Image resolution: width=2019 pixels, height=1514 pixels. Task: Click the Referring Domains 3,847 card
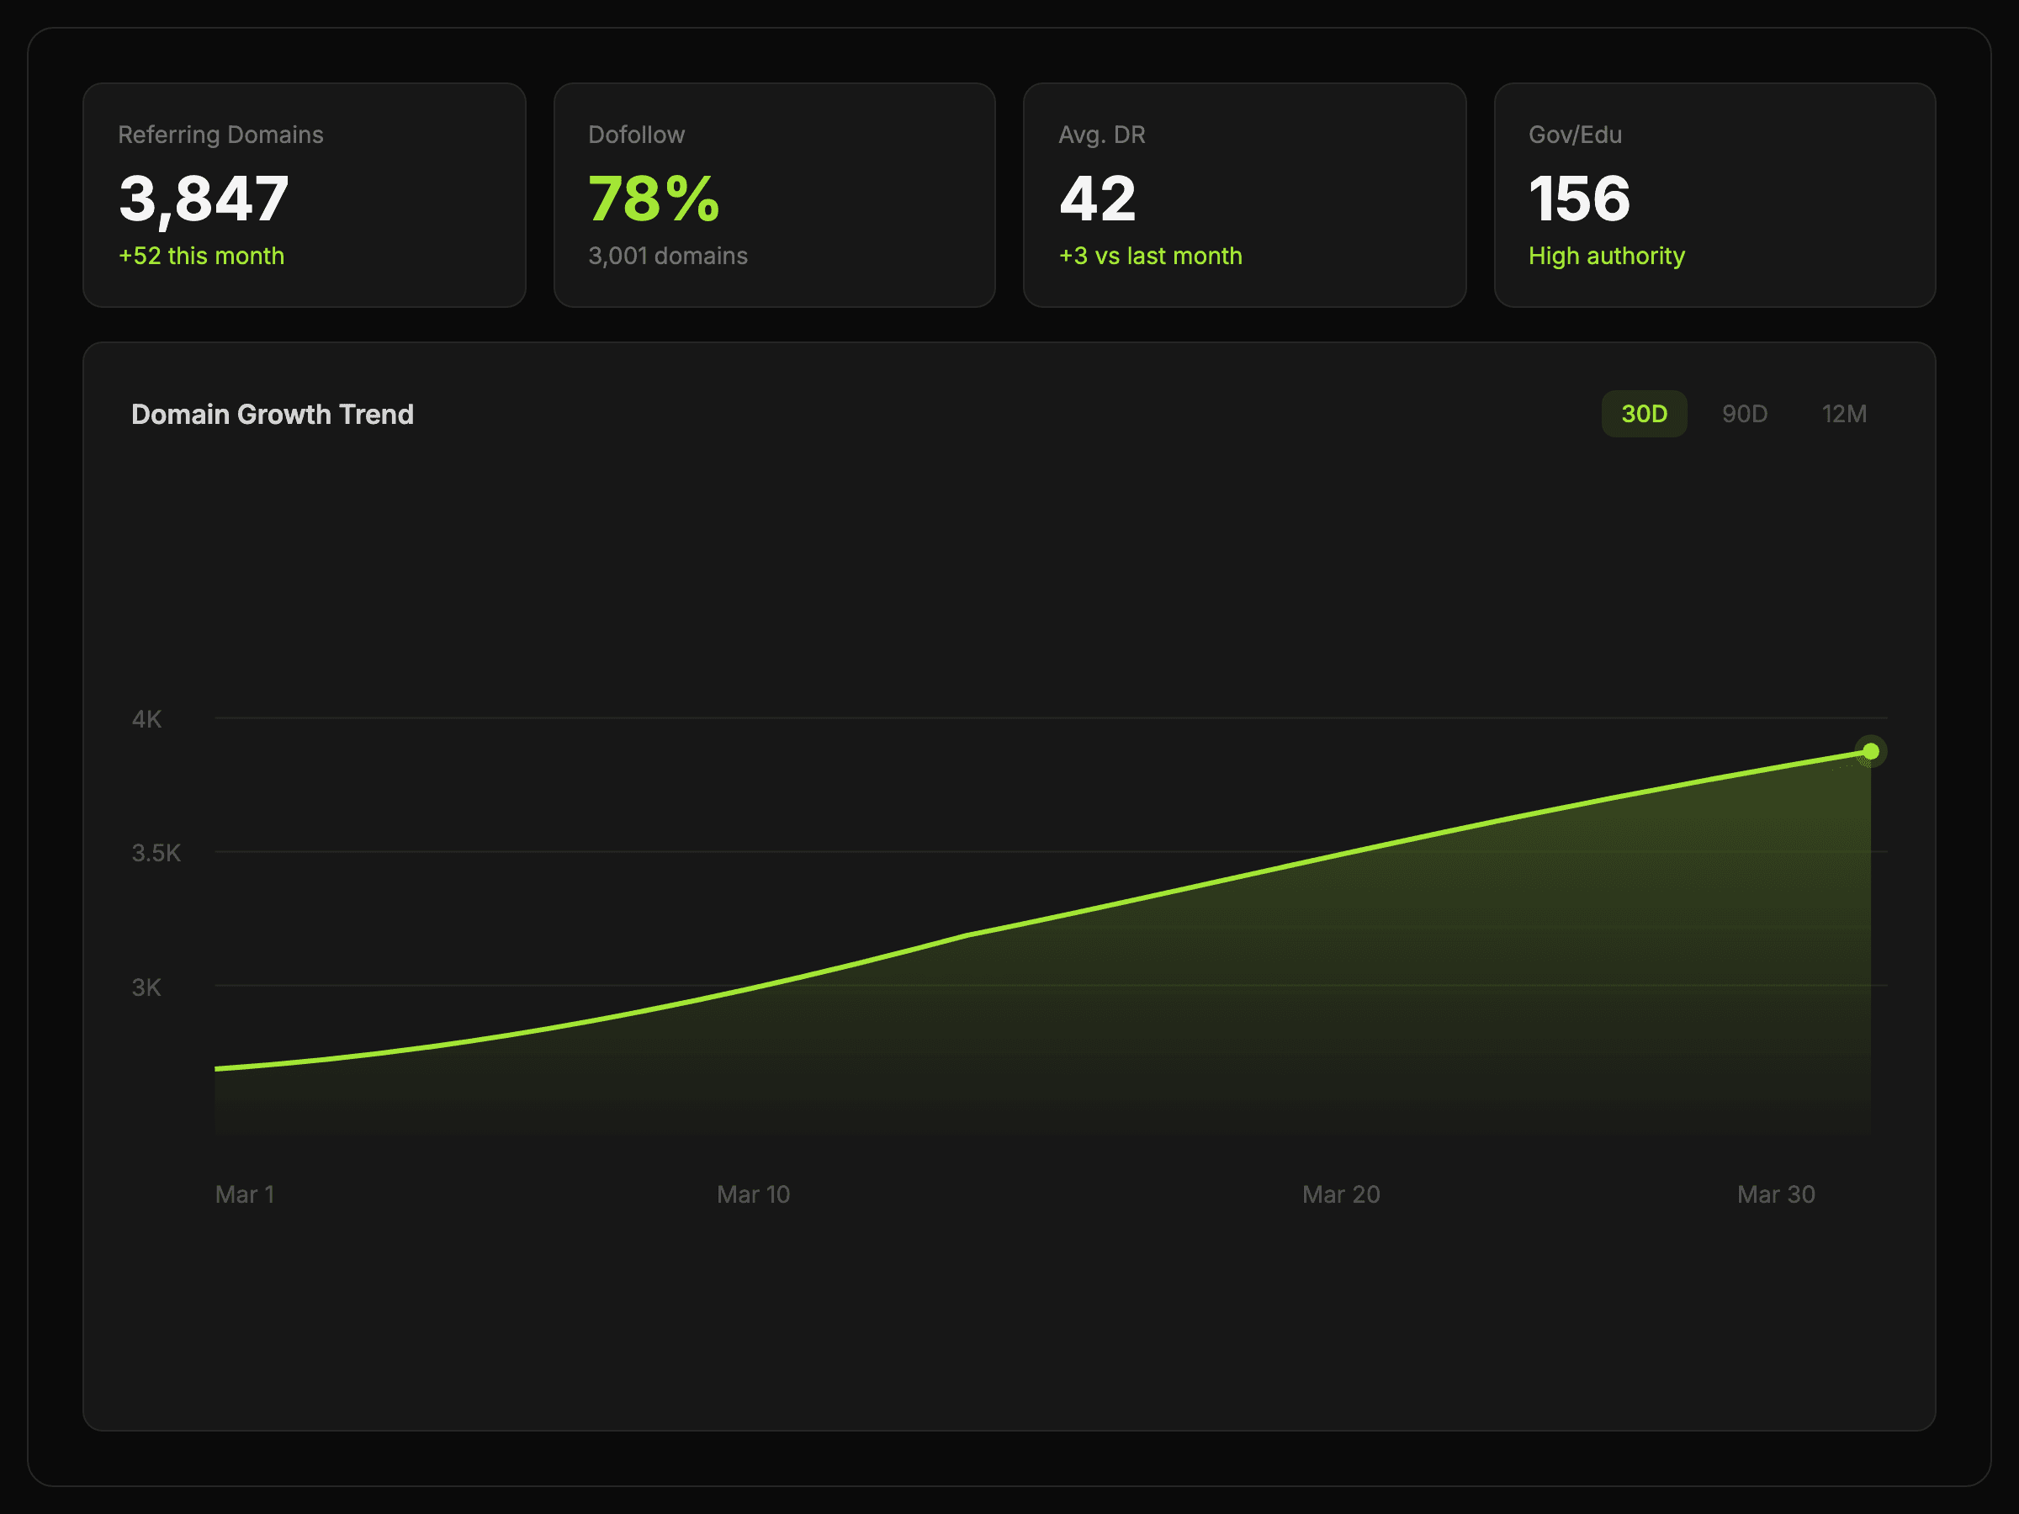click(304, 194)
